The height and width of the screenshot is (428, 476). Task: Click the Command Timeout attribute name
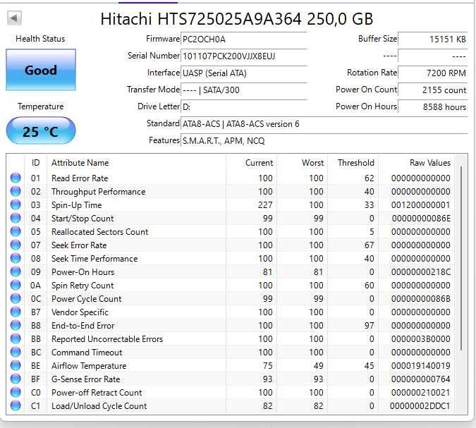87,353
